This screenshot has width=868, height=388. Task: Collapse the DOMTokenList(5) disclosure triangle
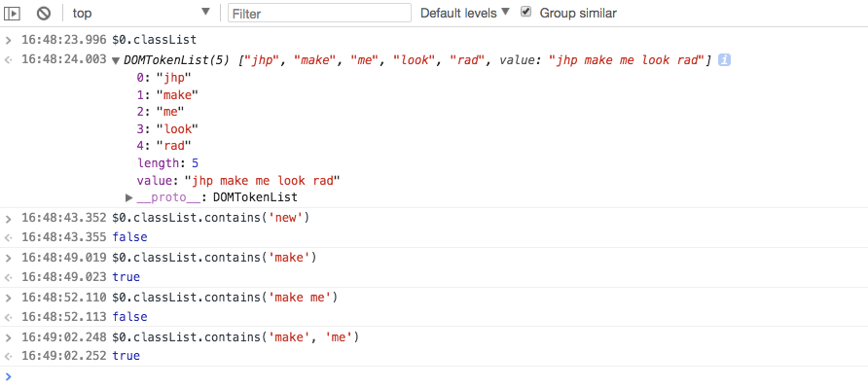click(x=116, y=60)
